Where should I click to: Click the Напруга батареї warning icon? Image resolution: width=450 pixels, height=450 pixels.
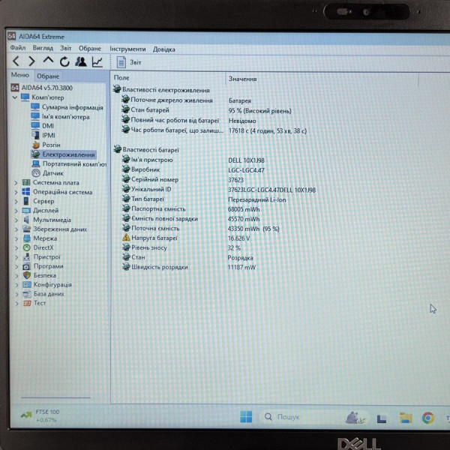pos(126,237)
